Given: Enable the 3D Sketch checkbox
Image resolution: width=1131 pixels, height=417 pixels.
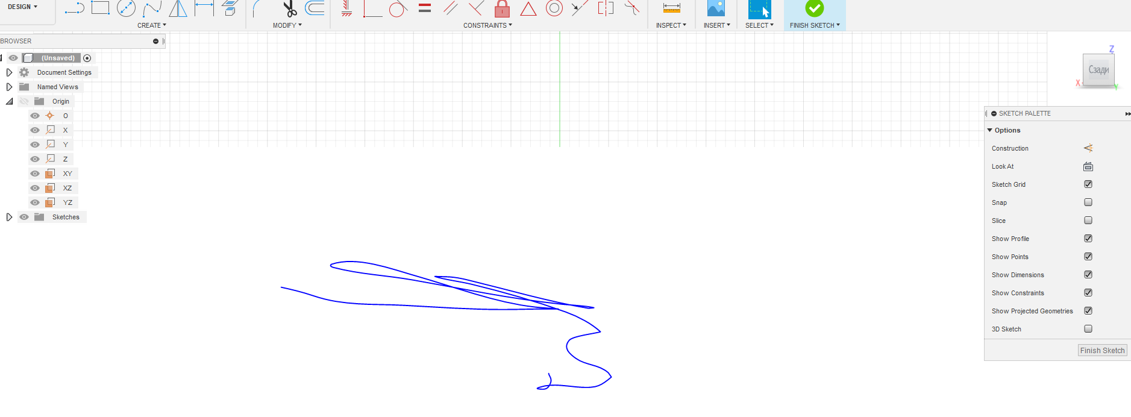Looking at the screenshot, I should pyautogui.click(x=1088, y=329).
